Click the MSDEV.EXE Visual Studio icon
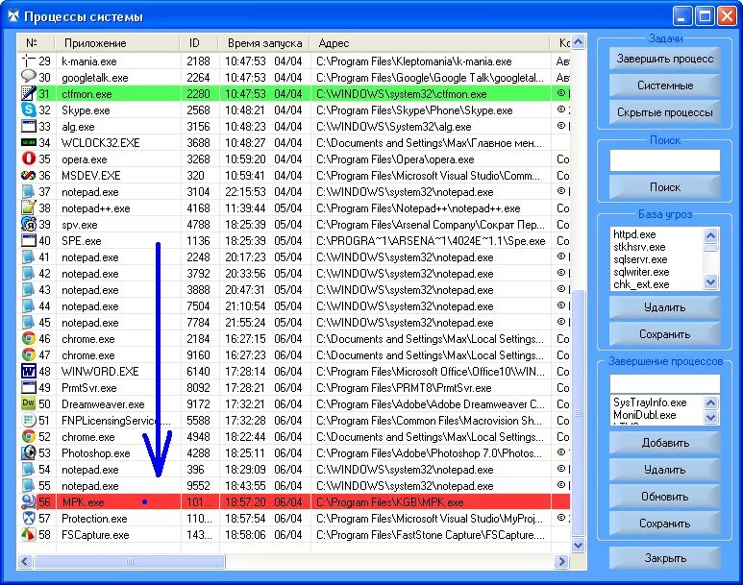 pyautogui.click(x=29, y=175)
